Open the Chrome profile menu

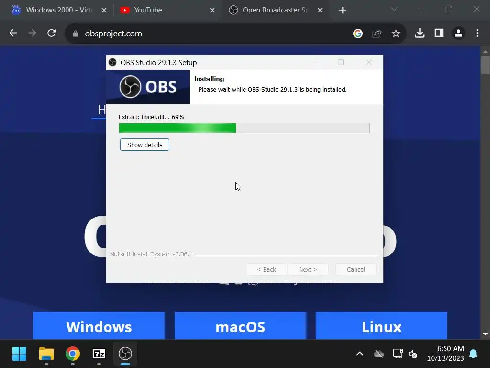(x=458, y=33)
